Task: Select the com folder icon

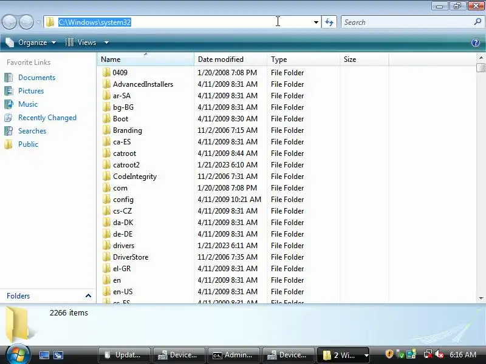Action: point(106,187)
